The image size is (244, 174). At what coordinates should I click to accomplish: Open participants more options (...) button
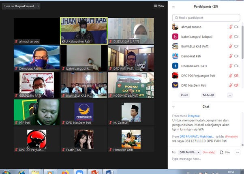(230, 95)
